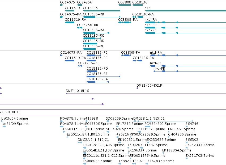Viewport: 226px width, 165px height.
Task: Select the CG34256 gene label
Action: click(84, 2)
